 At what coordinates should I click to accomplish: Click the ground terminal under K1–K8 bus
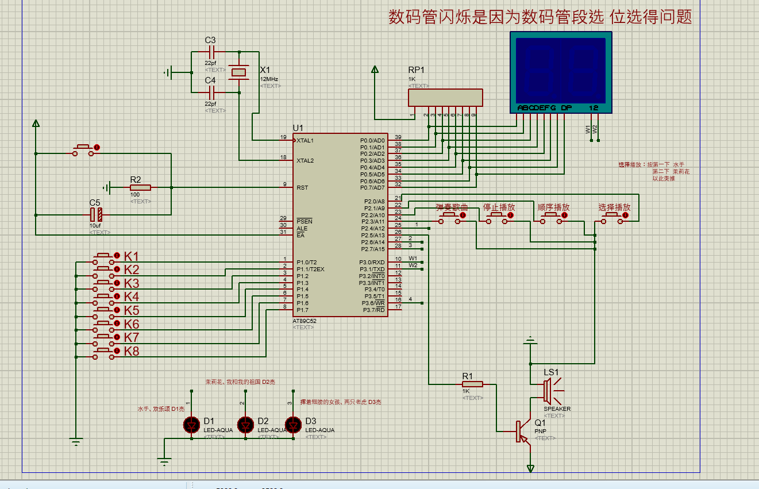76,441
